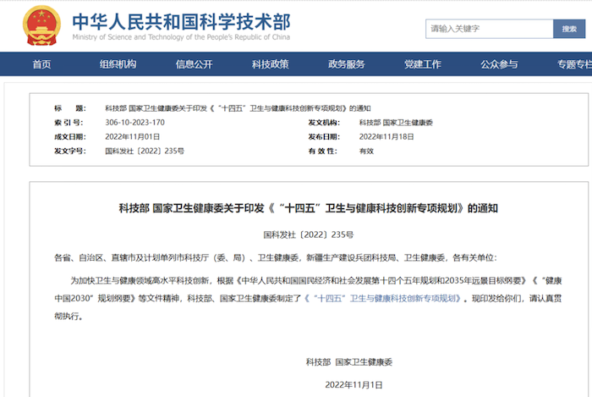Viewport: 592px width, 397px height.
Task: Select 国科发社〔2022〕235号 in the info box
Action: pos(145,151)
